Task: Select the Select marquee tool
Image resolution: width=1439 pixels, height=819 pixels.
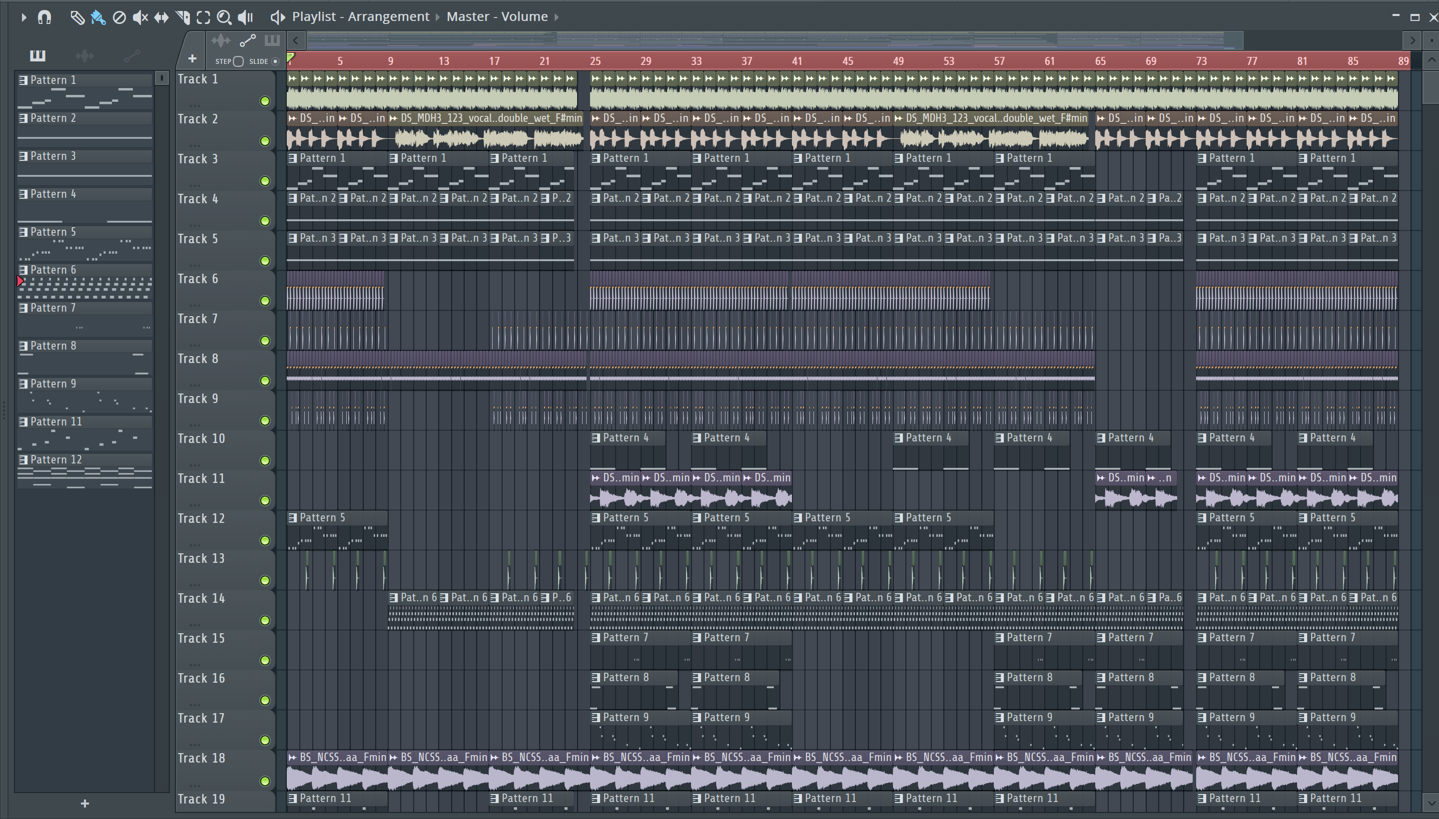Action: [x=203, y=17]
